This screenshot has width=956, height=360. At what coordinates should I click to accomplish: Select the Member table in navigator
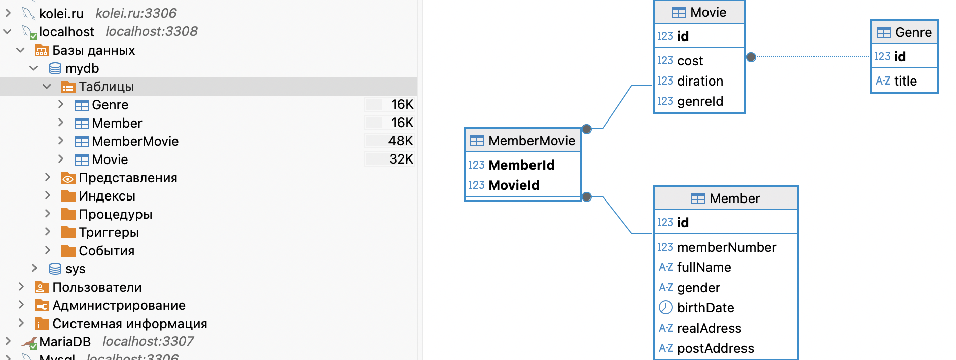coord(117,123)
